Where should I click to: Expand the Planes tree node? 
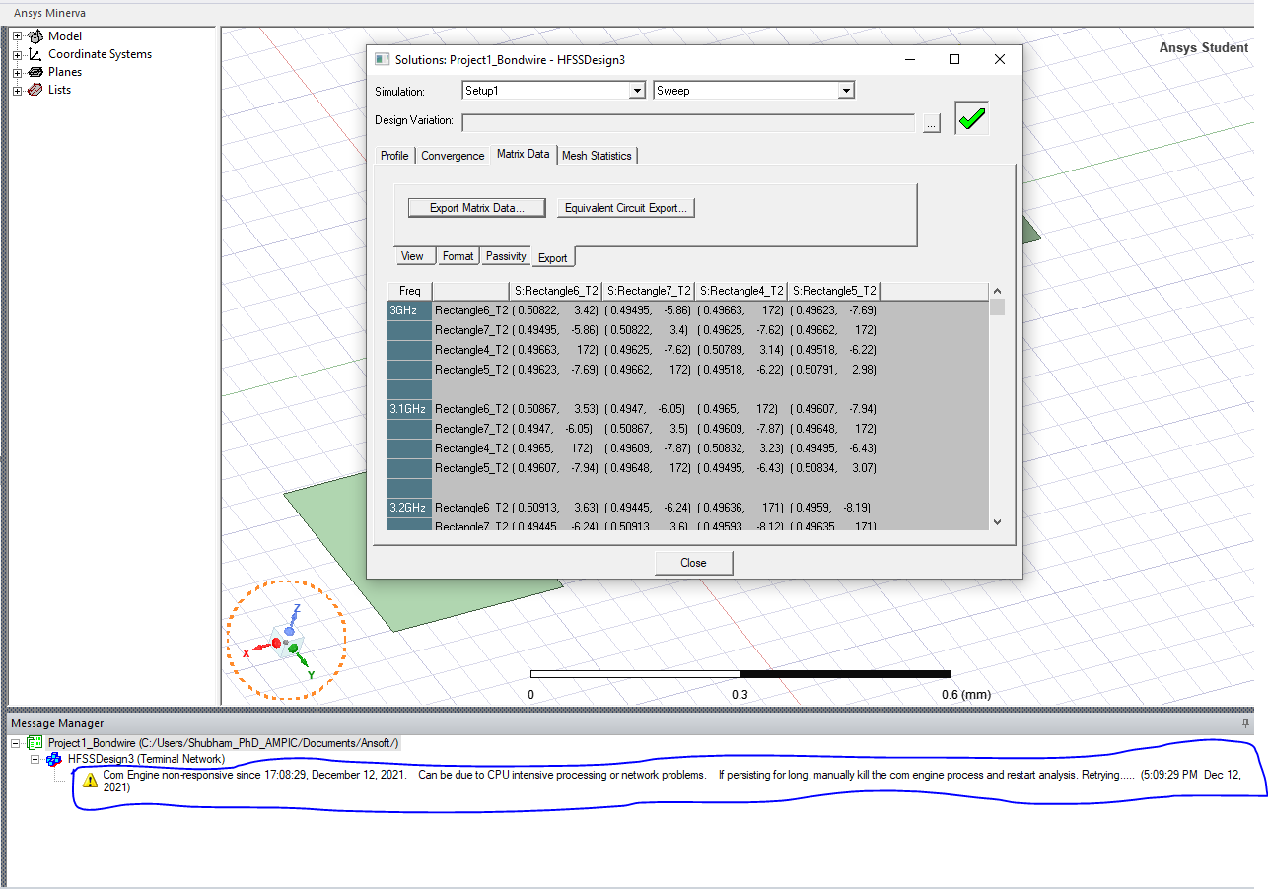17,72
